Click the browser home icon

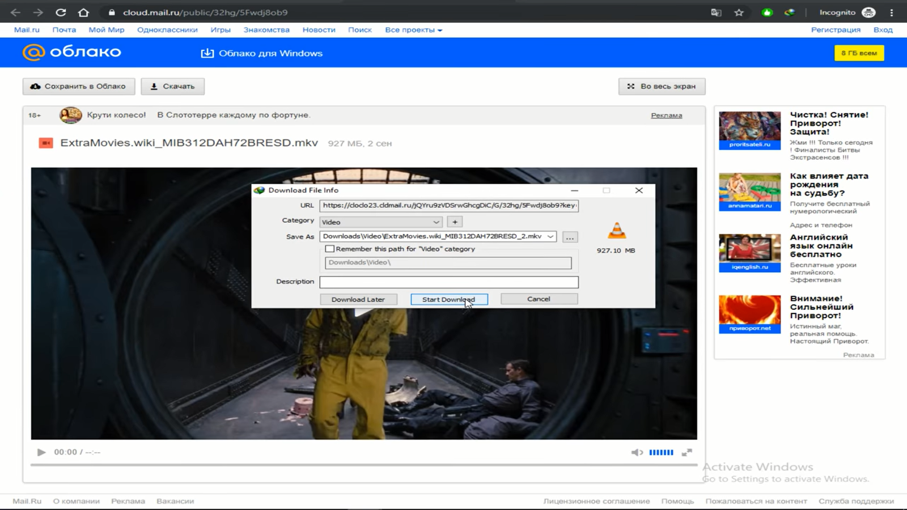[83, 12]
